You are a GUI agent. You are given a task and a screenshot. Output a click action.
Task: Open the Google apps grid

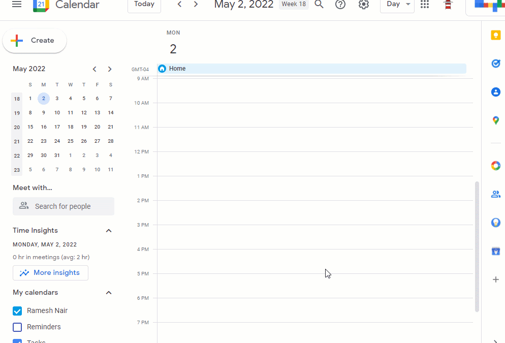[425, 4]
